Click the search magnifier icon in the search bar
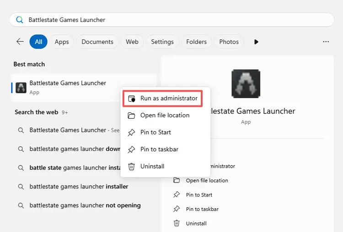This screenshot has height=232, width=343. (20, 20)
